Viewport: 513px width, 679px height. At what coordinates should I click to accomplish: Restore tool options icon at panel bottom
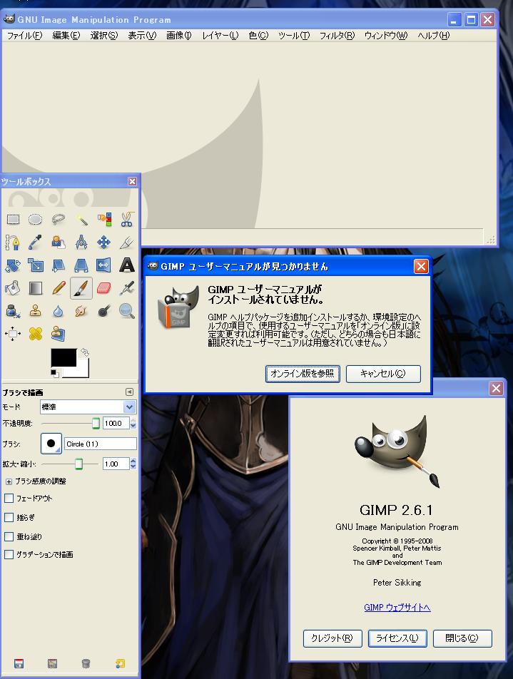pyautogui.click(x=52, y=663)
